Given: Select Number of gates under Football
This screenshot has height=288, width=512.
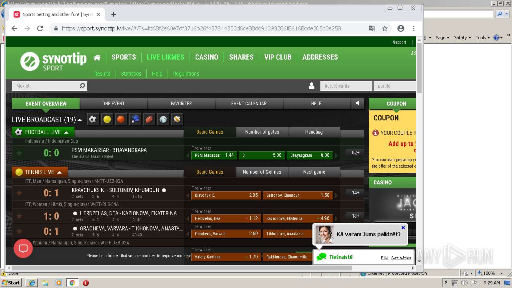Looking at the screenshot, I should coord(262,132).
